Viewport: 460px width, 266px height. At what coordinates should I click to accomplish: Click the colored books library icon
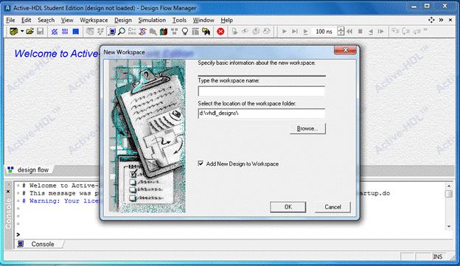point(164,32)
